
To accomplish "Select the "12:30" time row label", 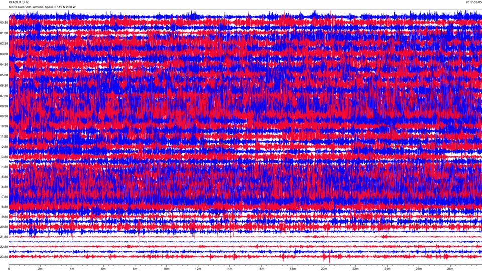I will [4, 147].
